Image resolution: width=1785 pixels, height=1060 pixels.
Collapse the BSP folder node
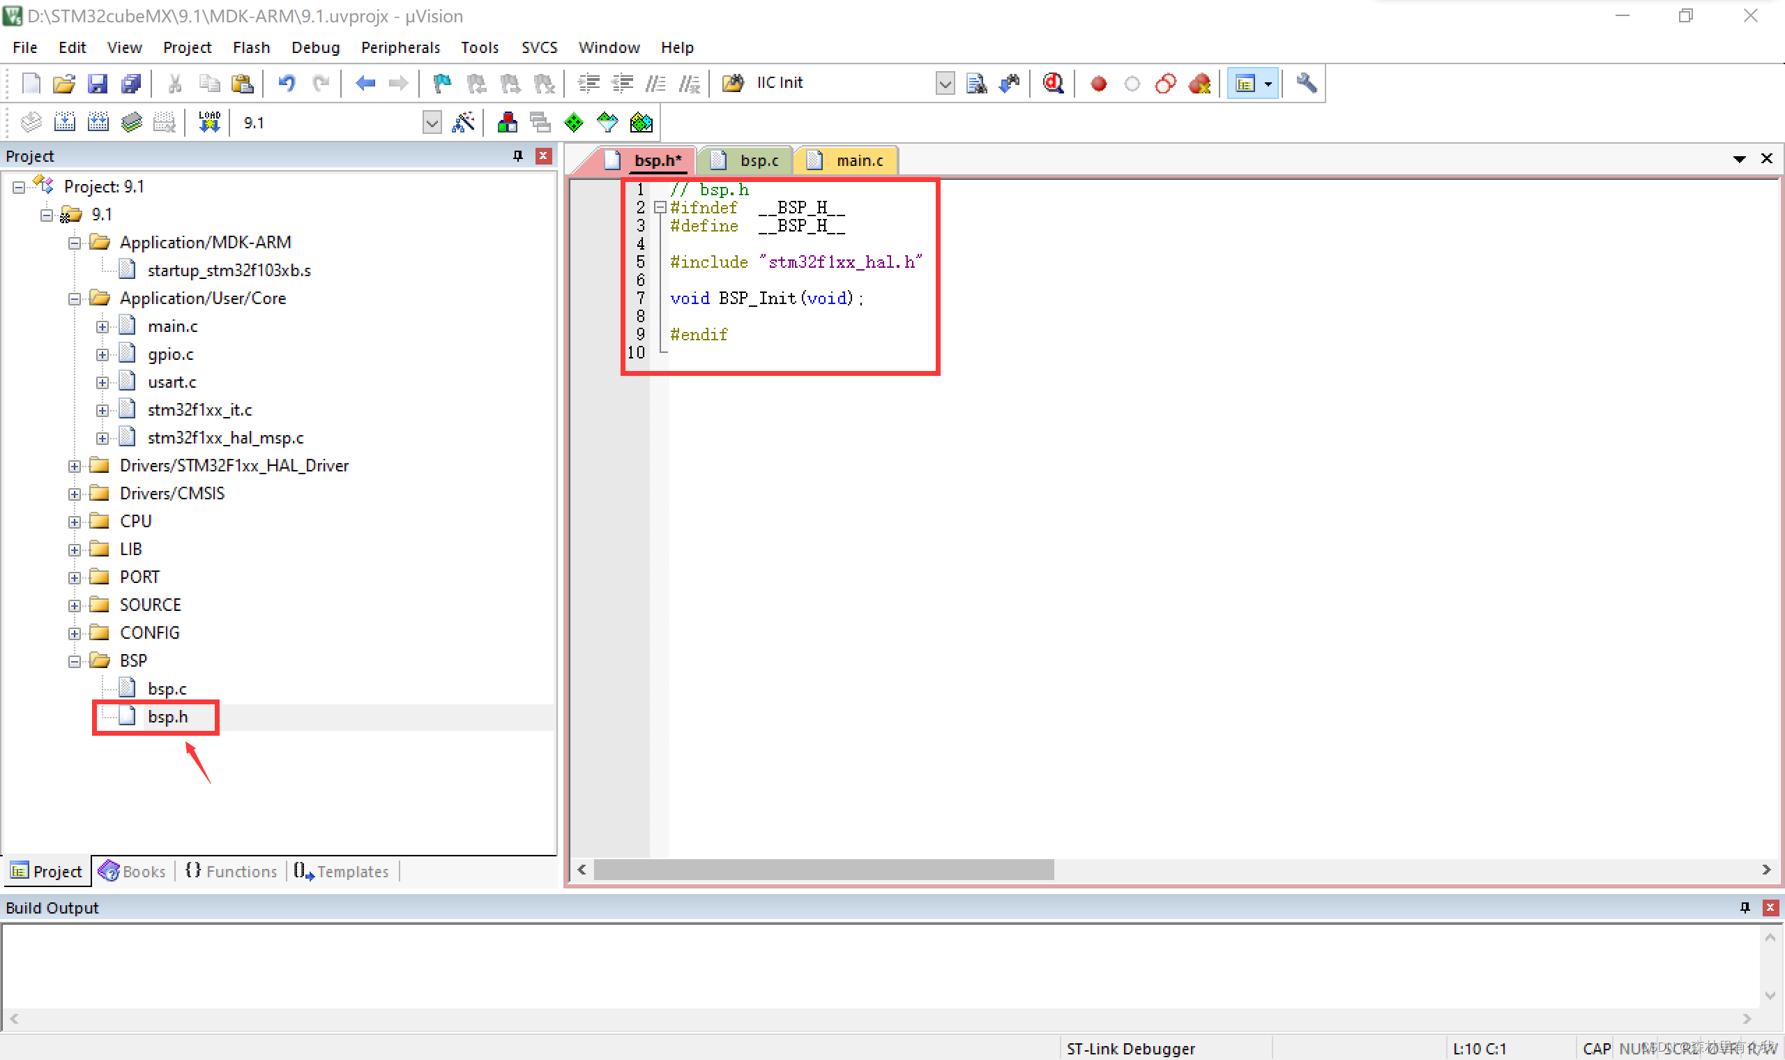(x=74, y=661)
